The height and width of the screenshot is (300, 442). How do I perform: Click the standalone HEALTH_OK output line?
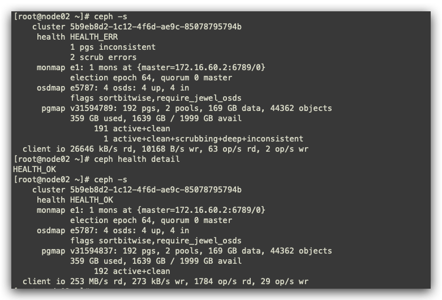point(35,169)
